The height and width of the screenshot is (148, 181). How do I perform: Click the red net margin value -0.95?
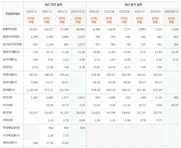pos(127,60)
